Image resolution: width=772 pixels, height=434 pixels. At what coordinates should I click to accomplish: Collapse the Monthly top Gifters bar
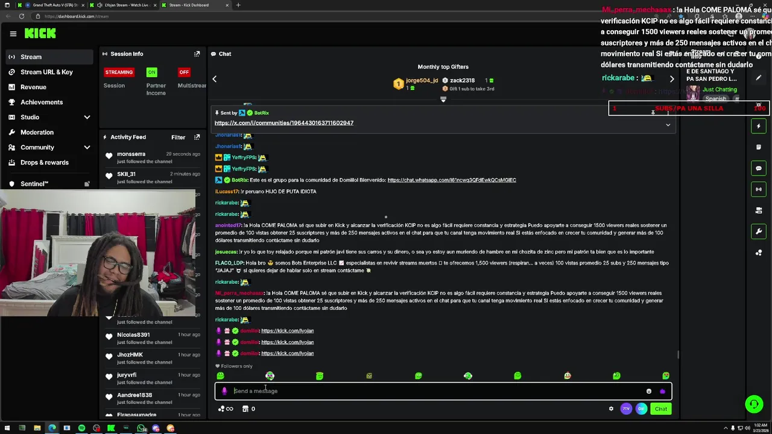click(443, 99)
